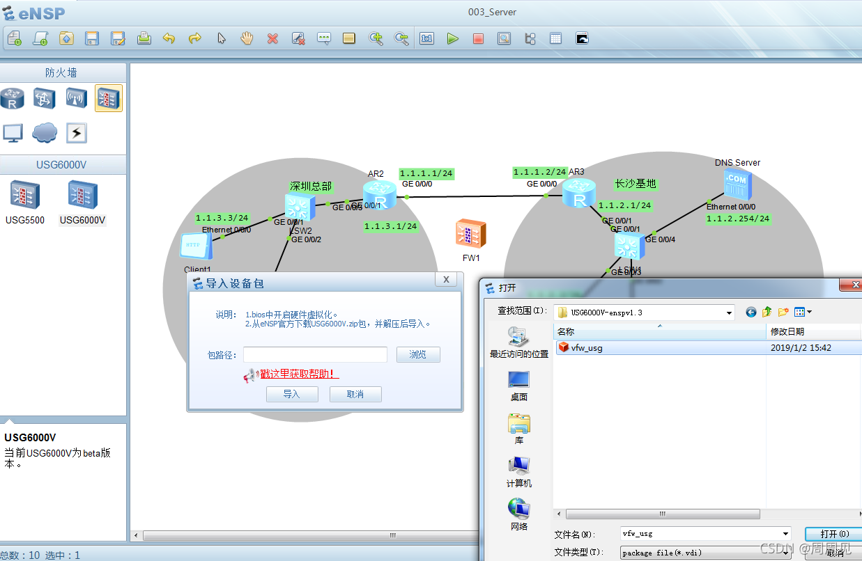Go to 库 libraries in sidebar

tap(519, 428)
